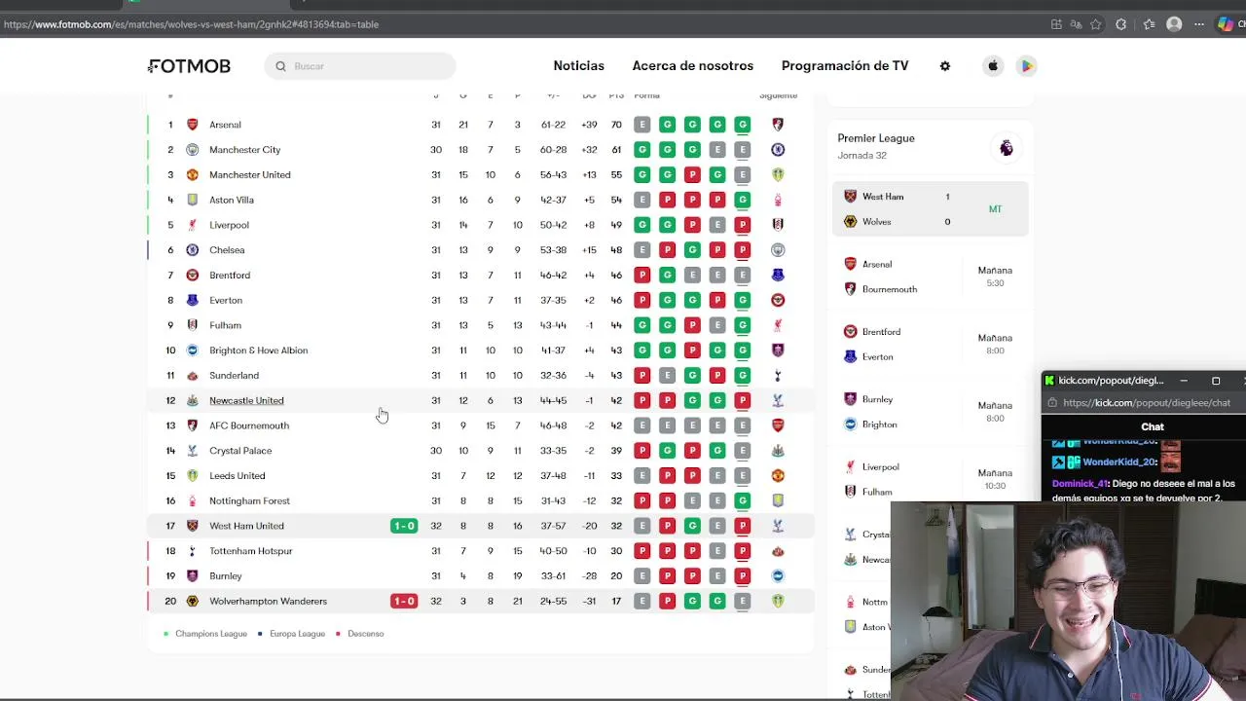The image size is (1246, 701).
Task: Click the Google Play store icon
Action: 1026,66
